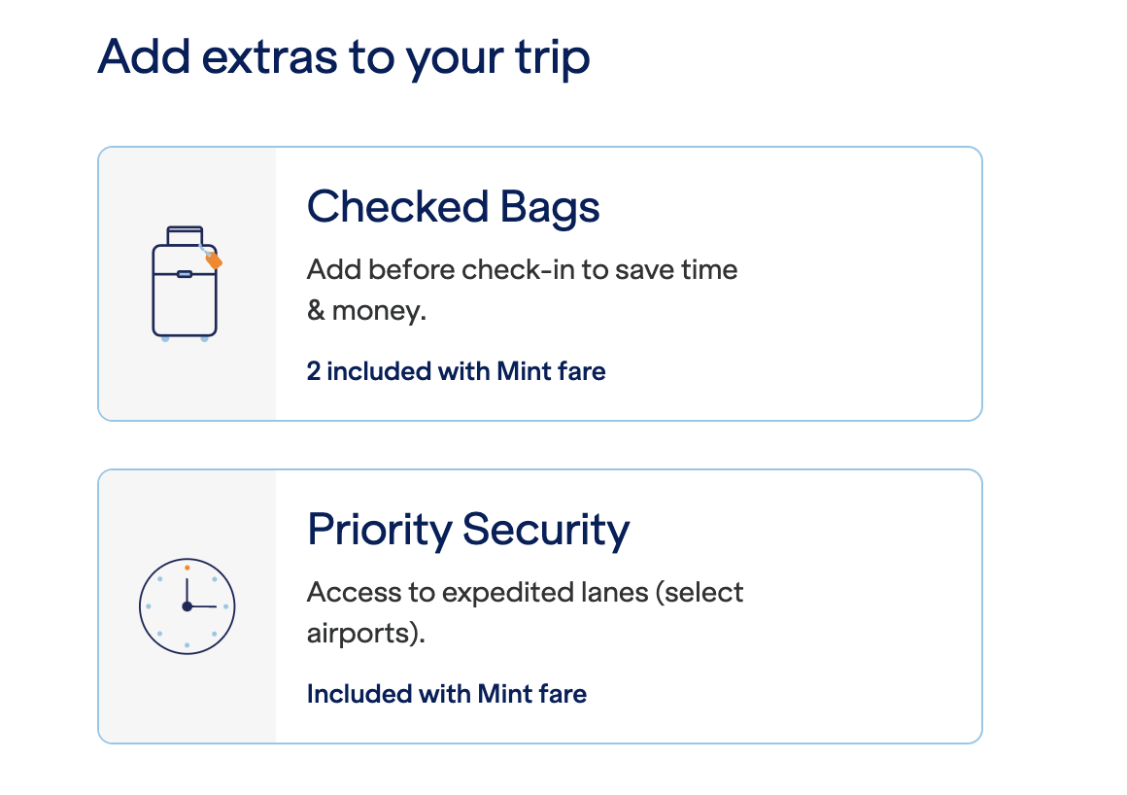
Task: Open the Checked Bags title link
Action: coord(453,207)
